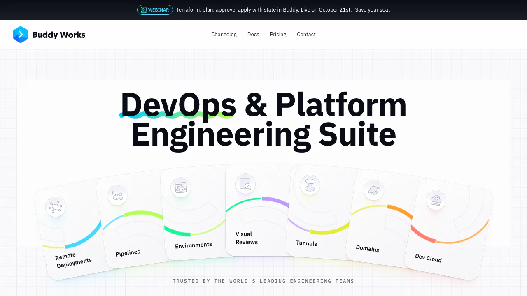Follow the Save your seat link
Screen dimensions: 527x296
click(373, 10)
